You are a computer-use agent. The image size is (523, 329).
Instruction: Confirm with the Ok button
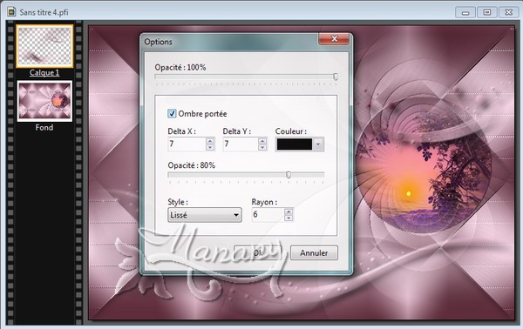point(257,252)
